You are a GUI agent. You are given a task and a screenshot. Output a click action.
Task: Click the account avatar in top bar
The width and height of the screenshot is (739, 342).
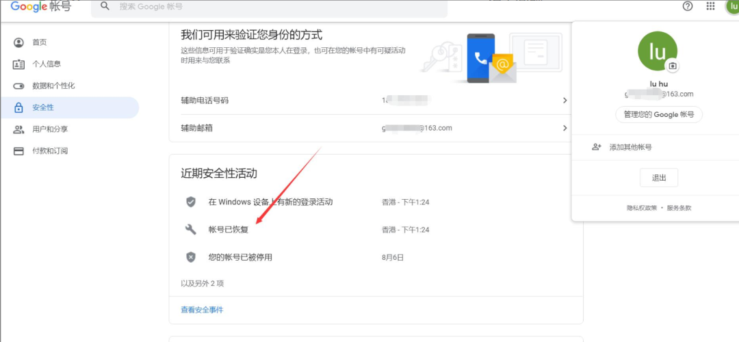(x=732, y=5)
